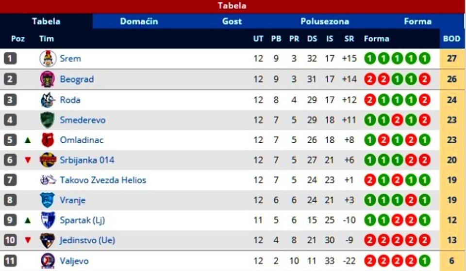The height and width of the screenshot is (271, 466).
Task: Click the Srbijanka 014 team logo
Action: pyautogui.click(x=48, y=160)
